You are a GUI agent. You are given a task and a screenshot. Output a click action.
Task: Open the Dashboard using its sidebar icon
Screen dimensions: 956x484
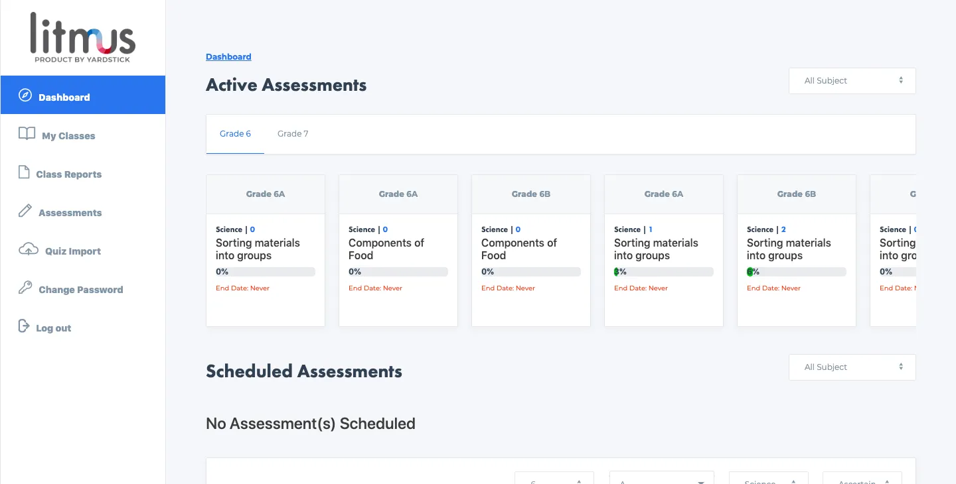25,95
